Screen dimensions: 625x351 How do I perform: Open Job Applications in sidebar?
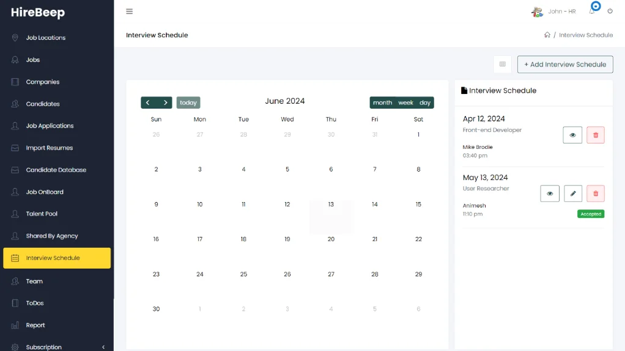(x=50, y=126)
